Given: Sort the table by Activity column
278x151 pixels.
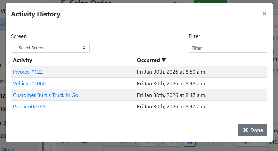Looking at the screenshot, I should (23, 60).
